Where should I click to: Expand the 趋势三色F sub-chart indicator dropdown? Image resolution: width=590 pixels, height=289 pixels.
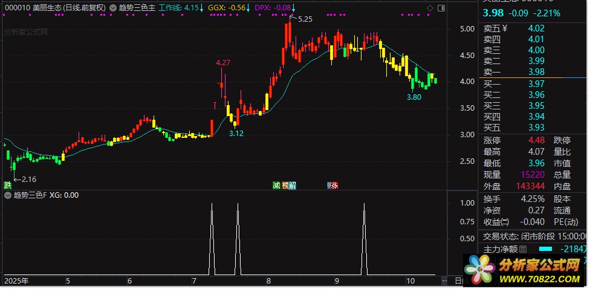click(7, 195)
